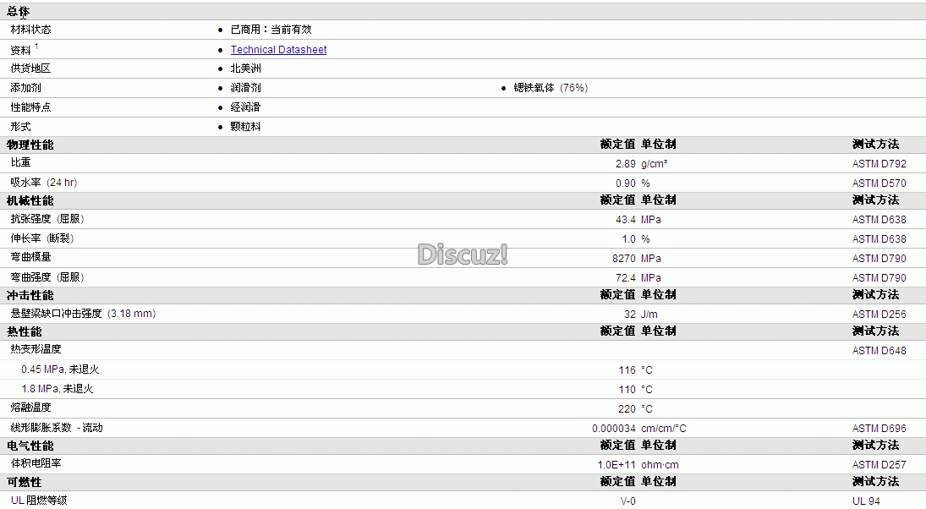Click the 熔融温度 label

point(30,408)
